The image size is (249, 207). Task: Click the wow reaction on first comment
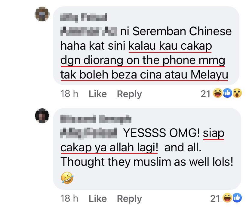pyautogui.click(x=237, y=93)
